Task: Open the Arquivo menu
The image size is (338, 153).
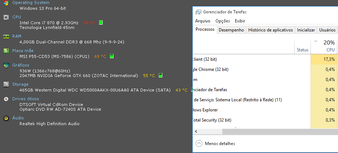Action: point(203,21)
